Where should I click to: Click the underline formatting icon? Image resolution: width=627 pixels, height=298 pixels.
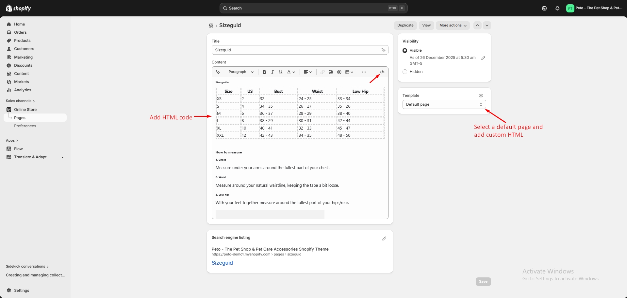(281, 72)
